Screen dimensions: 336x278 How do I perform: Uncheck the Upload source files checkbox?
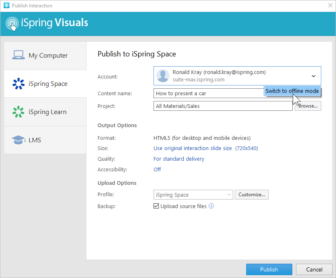coord(156,206)
